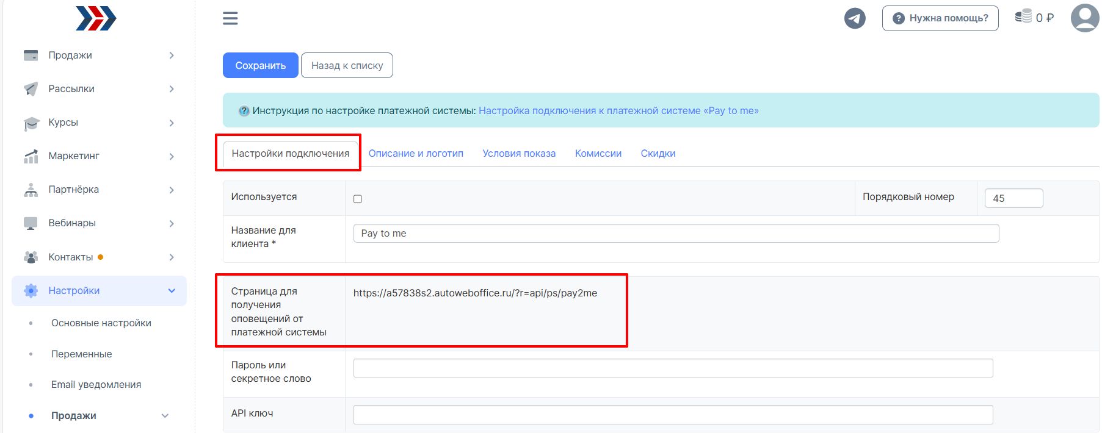Click the Продажи card icon in sidebar
The image size is (1102, 433).
coord(31,55)
